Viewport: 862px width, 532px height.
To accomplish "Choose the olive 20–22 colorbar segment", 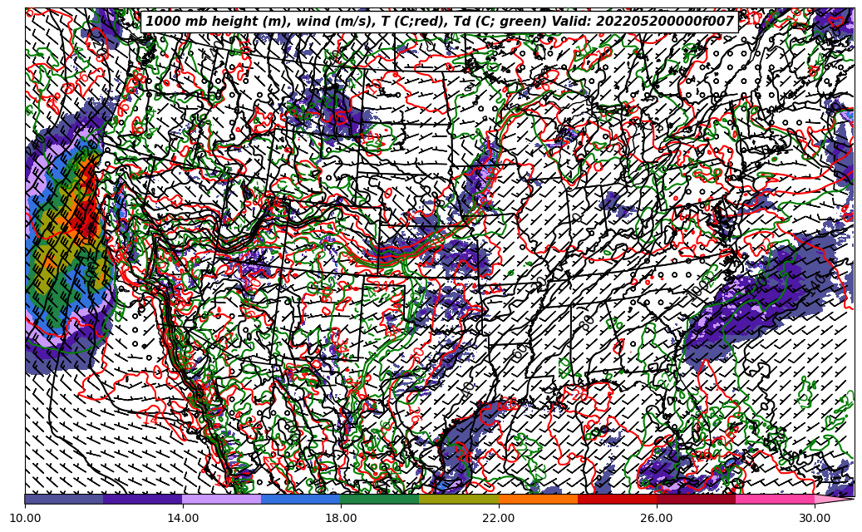I will coord(459,499).
